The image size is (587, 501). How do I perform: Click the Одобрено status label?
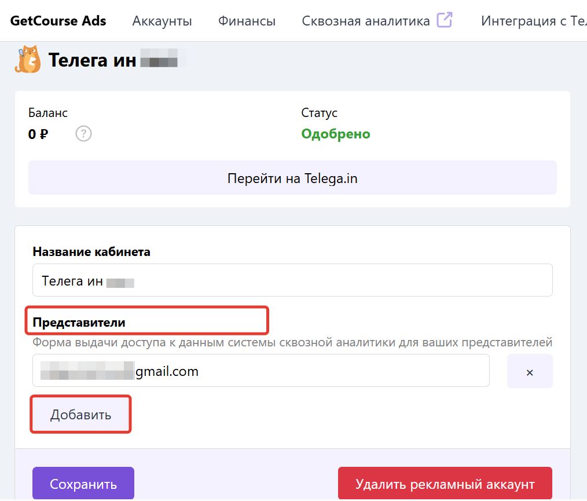336,134
